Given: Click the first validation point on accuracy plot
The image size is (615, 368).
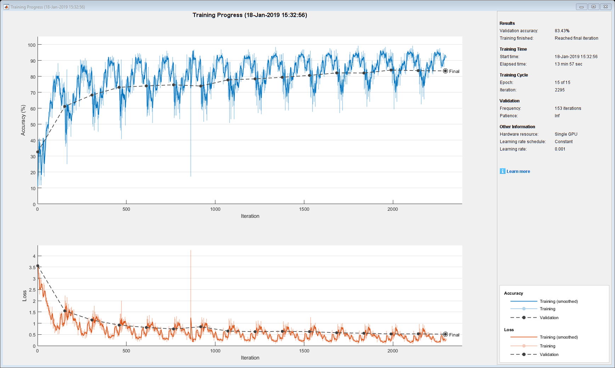Looking at the screenshot, I should (x=38, y=152).
